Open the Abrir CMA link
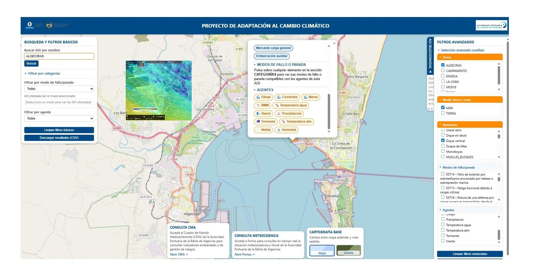The width and height of the screenshot is (537, 280). (179, 254)
